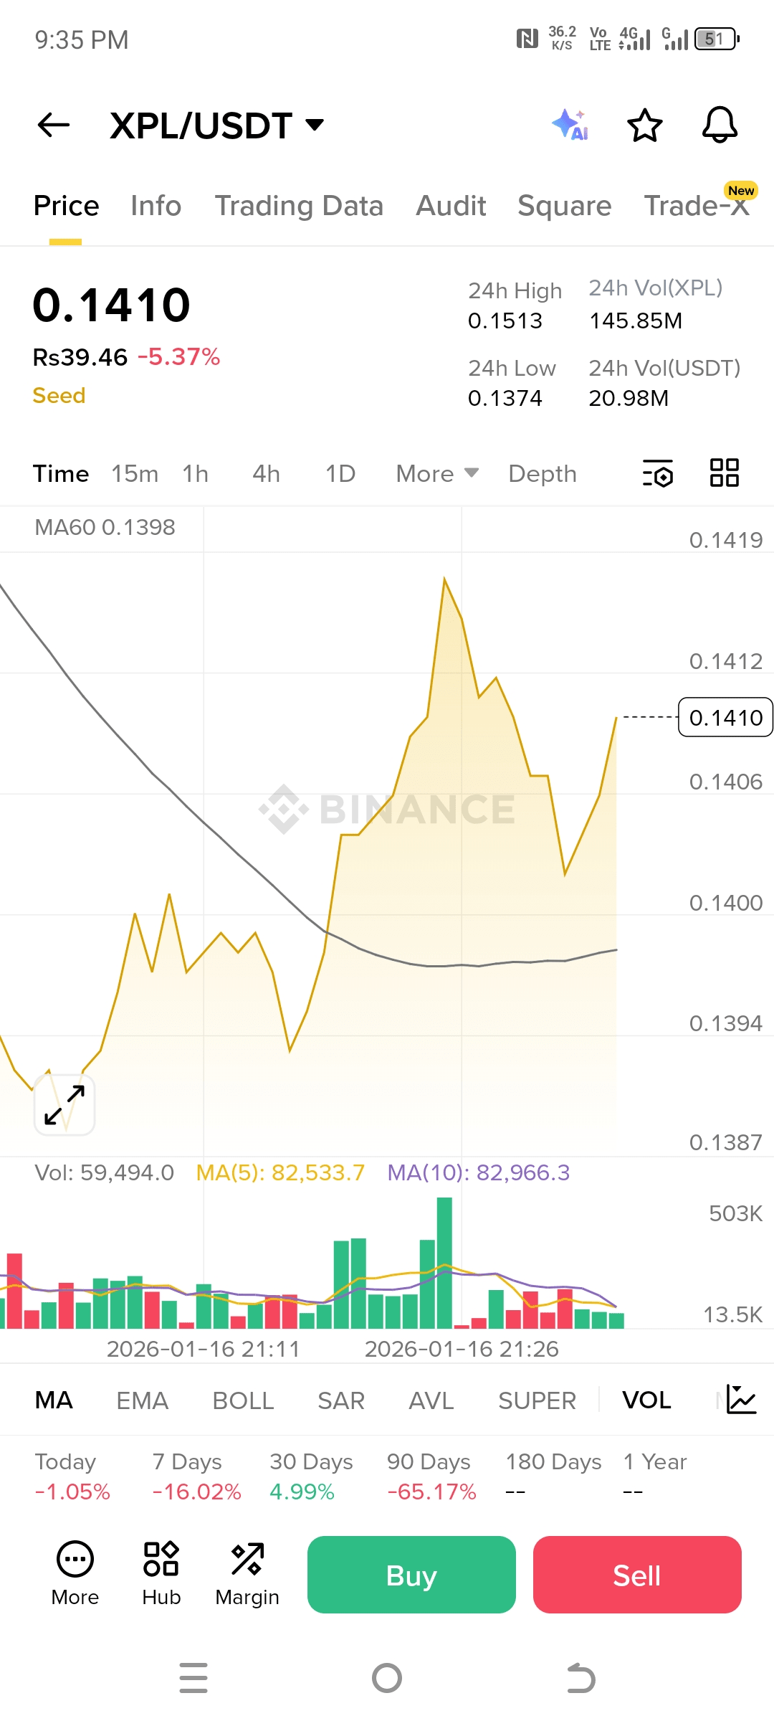774x1721 pixels.
Task: Open the AI assistant sparkle icon
Action: click(x=570, y=125)
